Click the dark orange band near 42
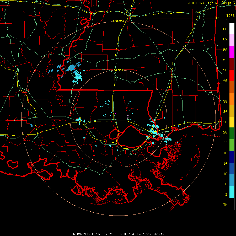The height and width of the screenshot is (236, 236). 232,87
